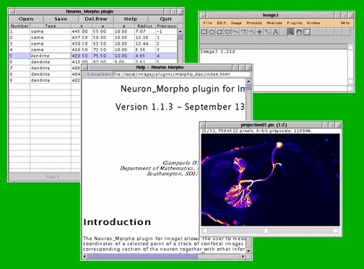Open the Analyze menu
364x269 pixels.
[x=274, y=23]
